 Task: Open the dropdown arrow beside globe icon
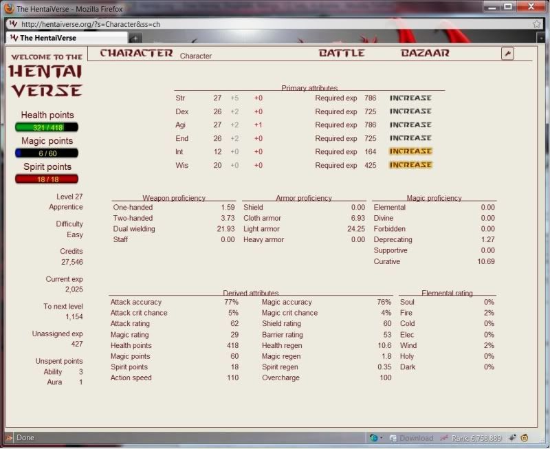(x=382, y=438)
